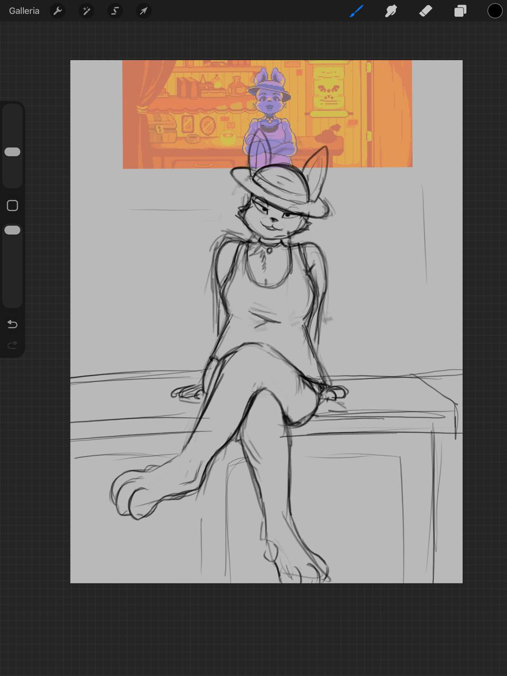Tap the sketched character's collar pendant

tap(270, 250)
